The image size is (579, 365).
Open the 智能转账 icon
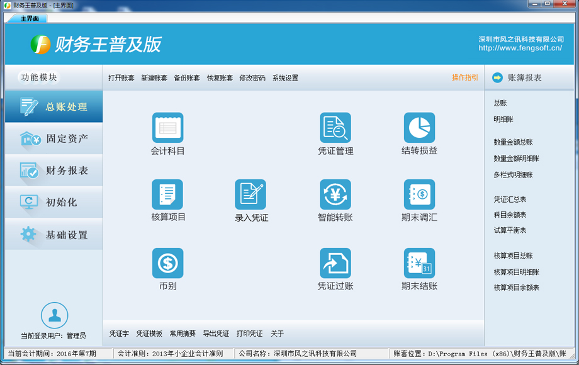pos(335,194)
